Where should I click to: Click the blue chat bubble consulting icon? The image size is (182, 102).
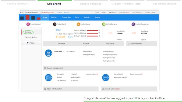[106, 78]
